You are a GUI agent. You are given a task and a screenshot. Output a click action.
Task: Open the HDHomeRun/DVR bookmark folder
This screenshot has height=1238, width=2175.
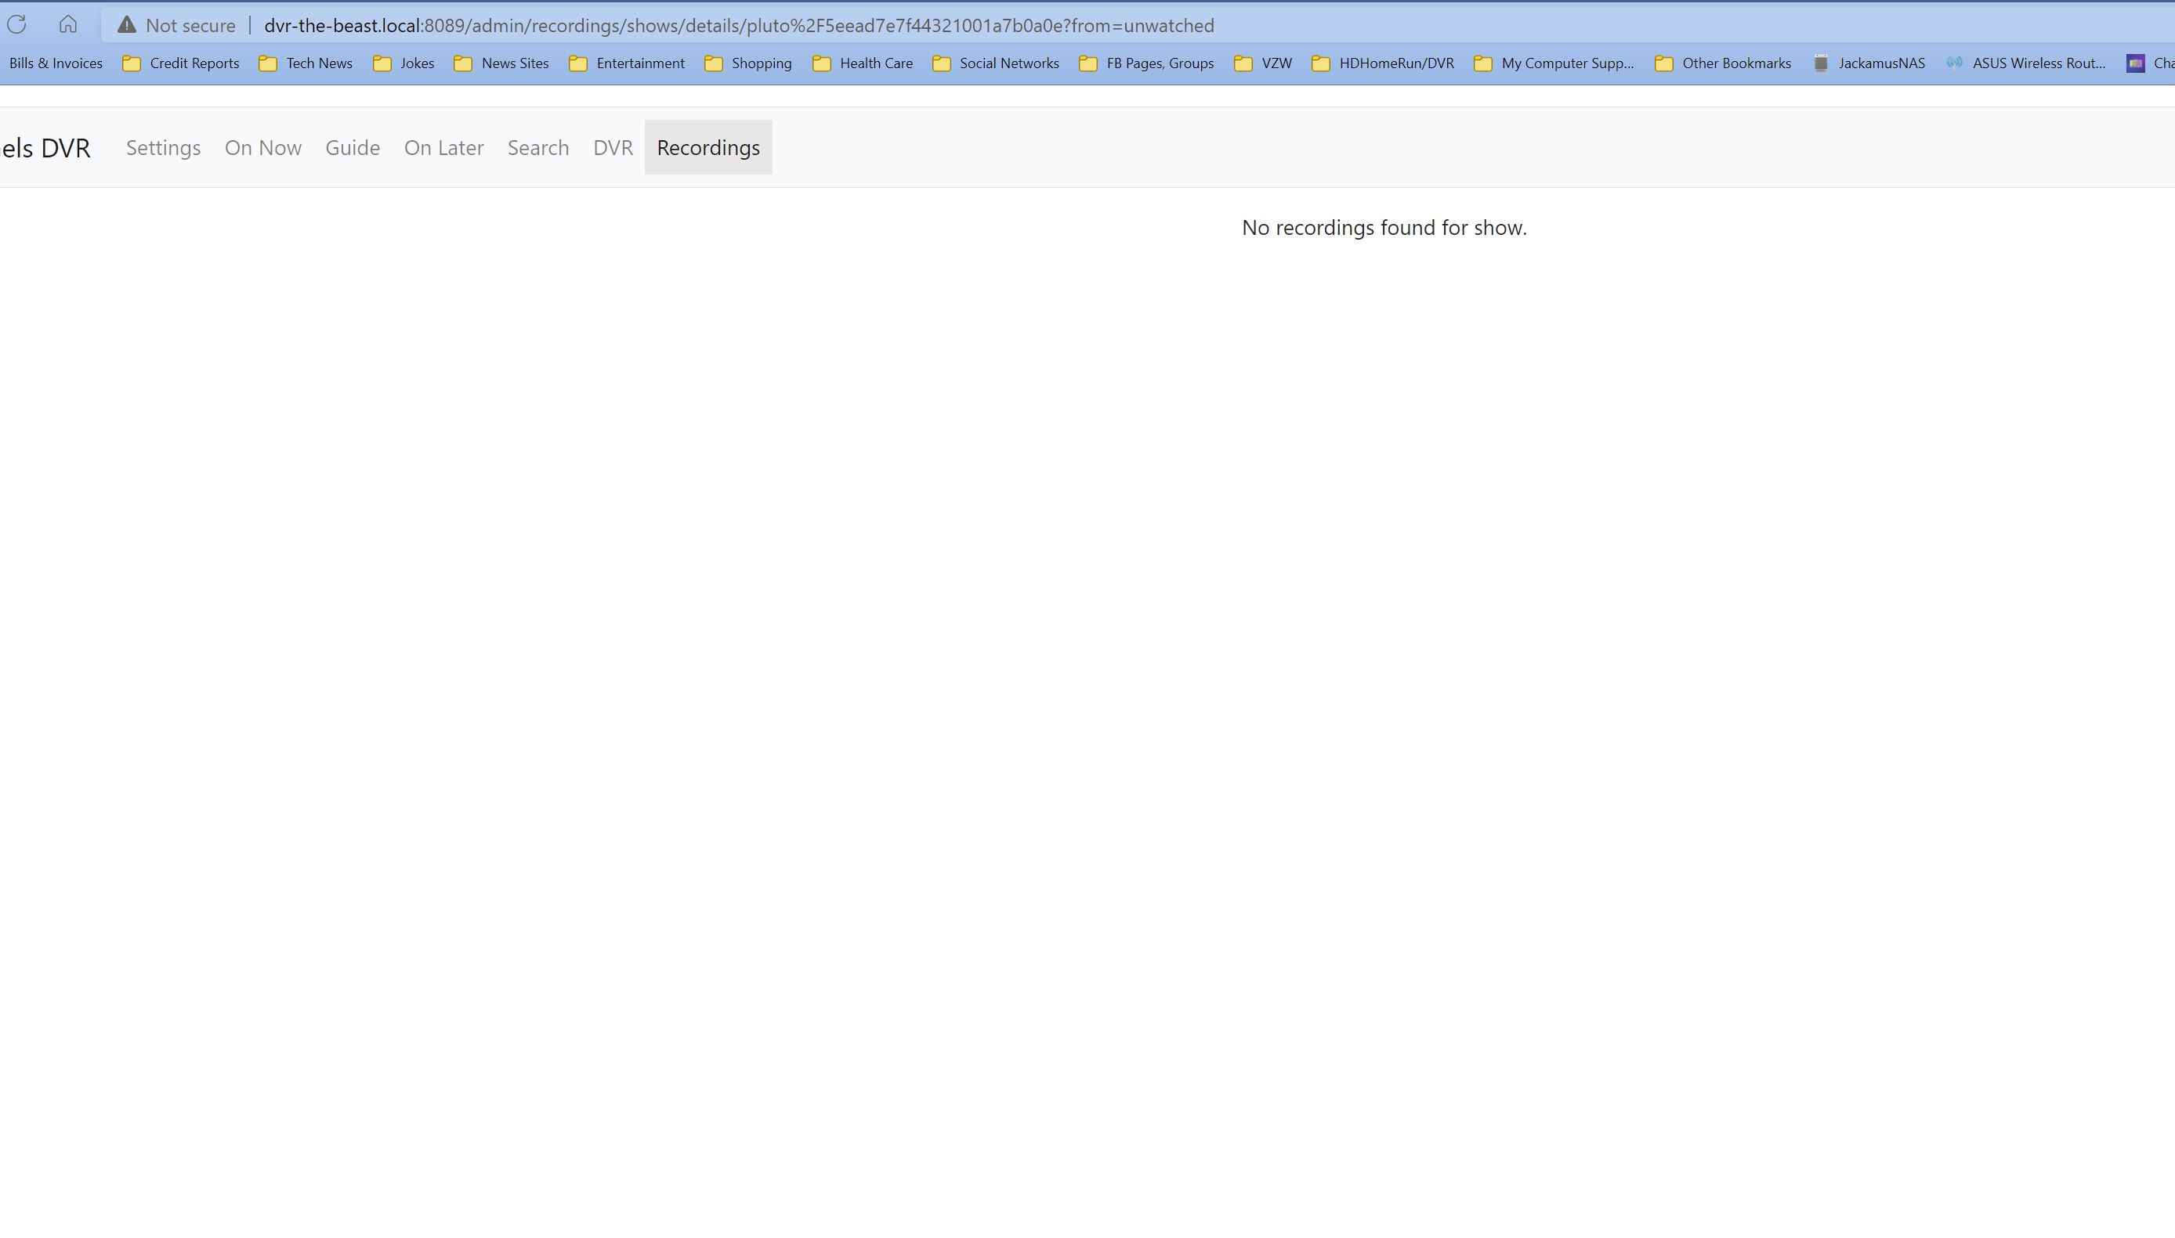pyautogui.click(x=1383, y=63)
